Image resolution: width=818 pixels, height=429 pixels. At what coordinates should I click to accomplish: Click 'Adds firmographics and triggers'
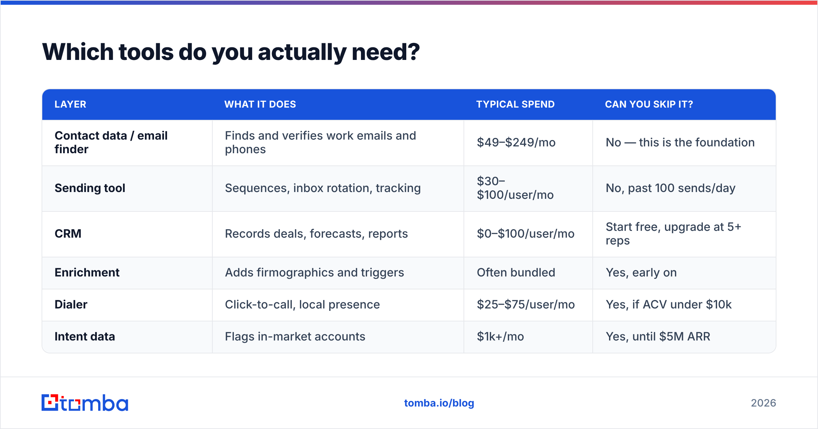click(314, 272)
